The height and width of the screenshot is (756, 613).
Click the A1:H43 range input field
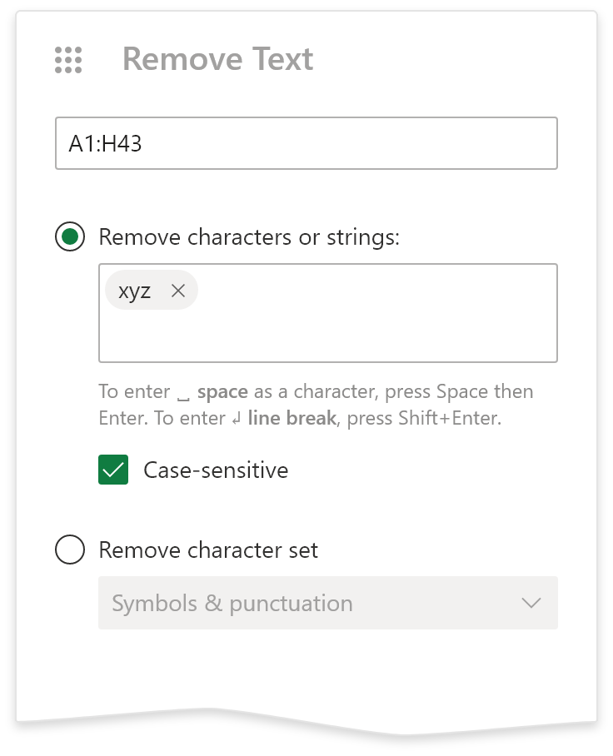306,144
